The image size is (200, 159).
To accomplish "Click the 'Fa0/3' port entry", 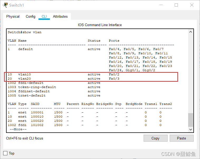I will pos(114,79).
